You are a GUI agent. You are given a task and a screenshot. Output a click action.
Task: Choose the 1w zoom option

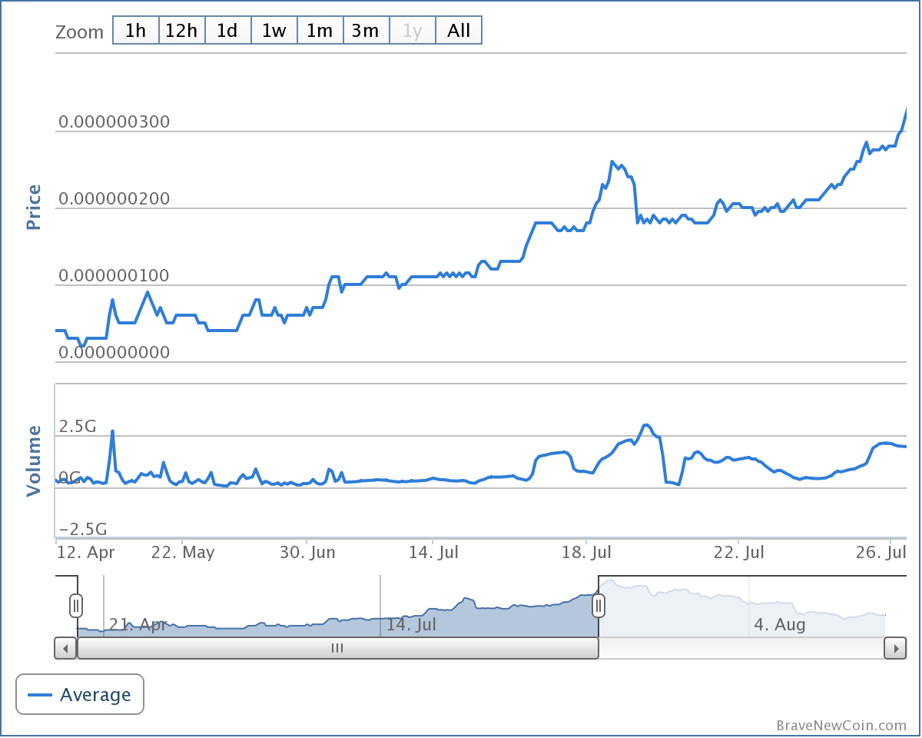274,31
